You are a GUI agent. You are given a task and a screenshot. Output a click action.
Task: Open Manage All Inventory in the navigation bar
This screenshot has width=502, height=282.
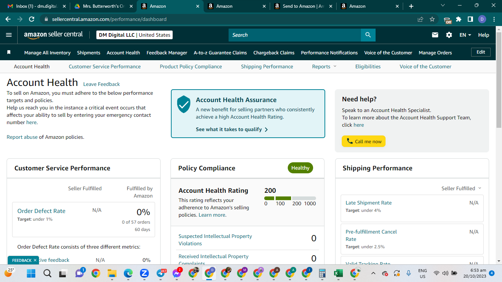pos(47,53)
